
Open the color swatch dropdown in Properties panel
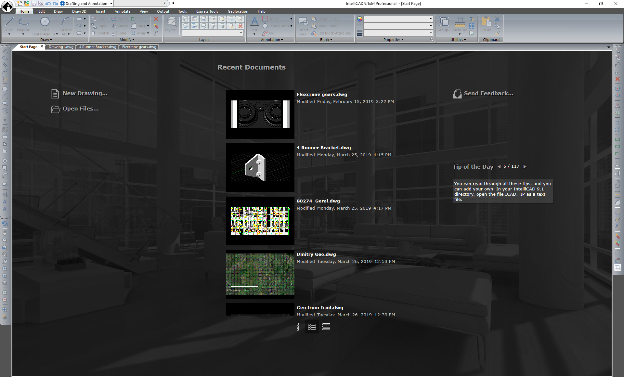pos(430,19)
